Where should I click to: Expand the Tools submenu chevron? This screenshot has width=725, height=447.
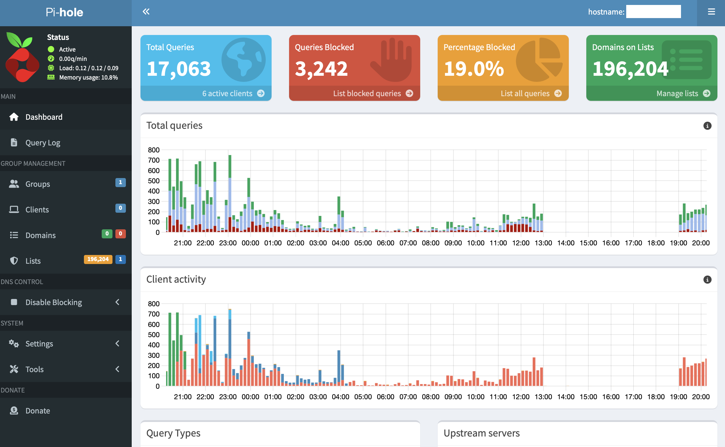pos(117,369)
